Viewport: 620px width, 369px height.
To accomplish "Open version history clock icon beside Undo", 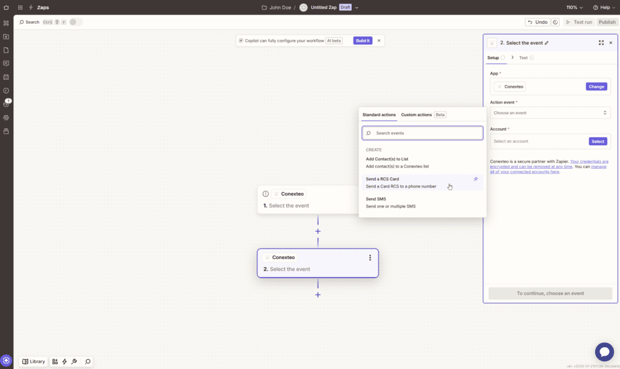I will [555, 22].
